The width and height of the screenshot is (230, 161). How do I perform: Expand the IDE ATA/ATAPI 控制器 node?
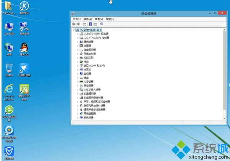pyautogui.click(x=77, y=38)
